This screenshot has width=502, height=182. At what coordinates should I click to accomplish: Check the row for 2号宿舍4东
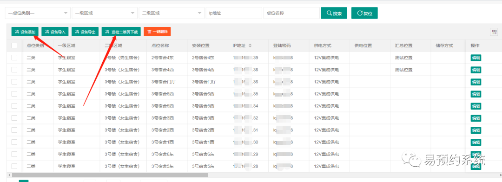pos(14,58)
